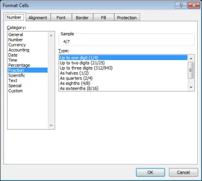Click the Cancel button
Viewport: 202px width, 181px height.
183,172
